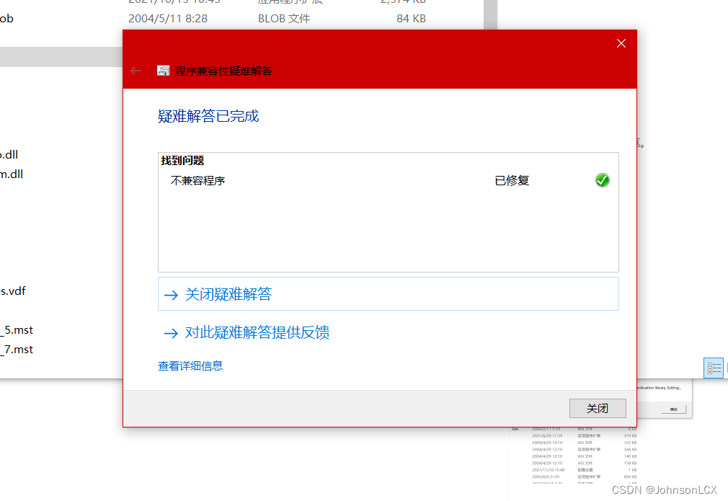This screenshot has width=728, height=501.
Task: Select 关闭疑难解答 option
Action: tap(388, 294)
